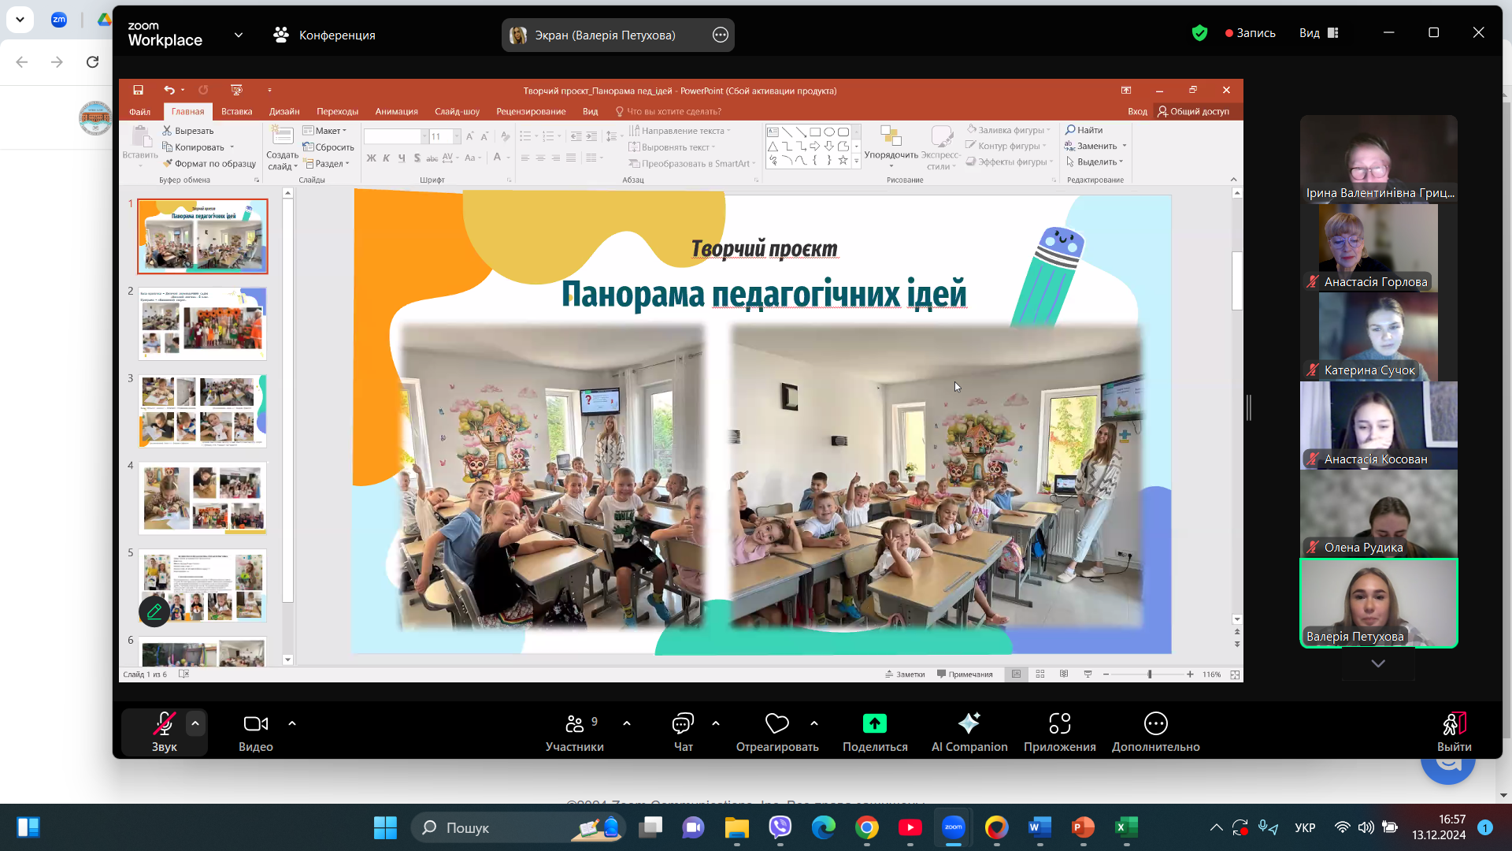Image resolution: width=1512 pixels, height=851 pixels.
Task: Expand options arrow next to Чат
Action: click(x=716, y=723)
